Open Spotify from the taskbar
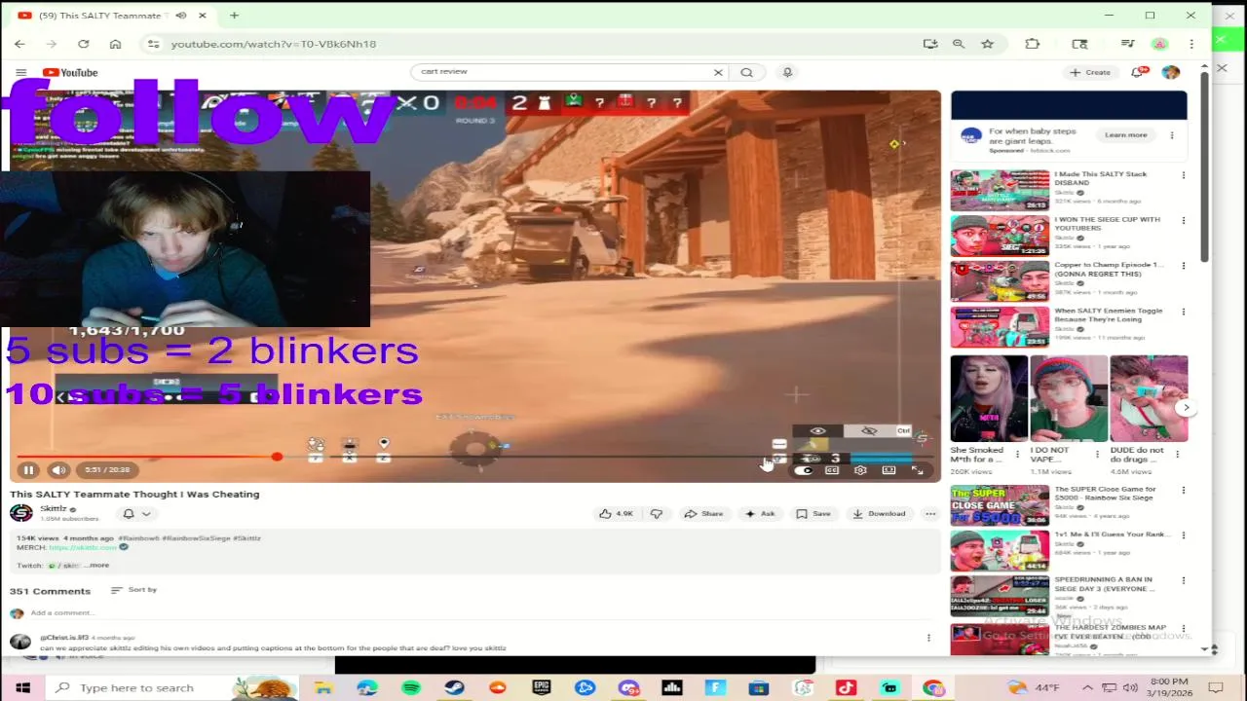The width and height of the screenshot is (1247, 701). [x=410, y=687]
